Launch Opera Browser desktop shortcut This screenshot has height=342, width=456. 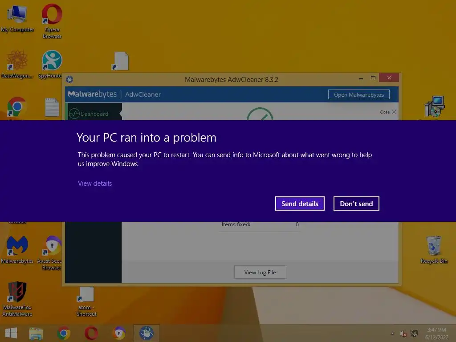pyautogui.click(x=52, y=21)
